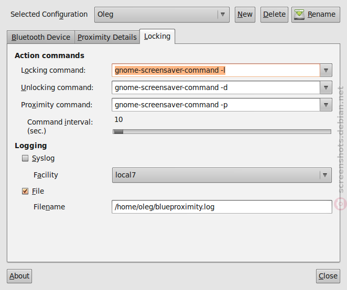The width and height of the screenshot is (347, 290).
Task: Click the Delete configuration button
Action: pos(274,15)
